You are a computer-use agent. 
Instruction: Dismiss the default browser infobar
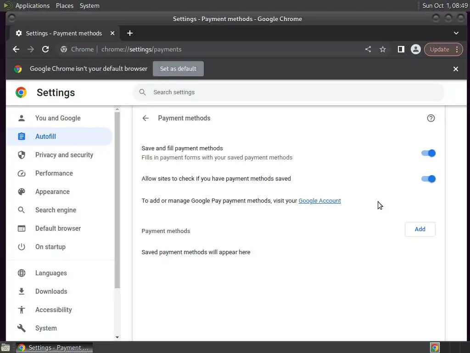456,69
